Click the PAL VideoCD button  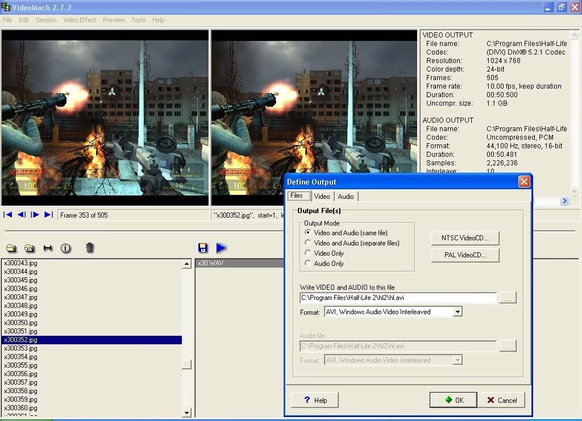point(465,255)
